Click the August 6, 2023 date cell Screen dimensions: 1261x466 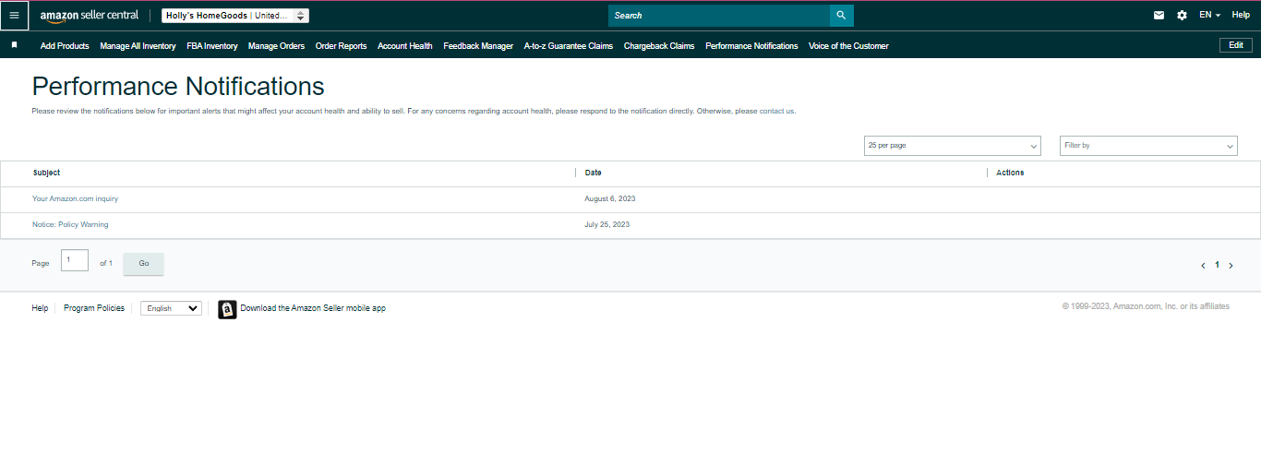pyautogui.click(x=610, y=198)
